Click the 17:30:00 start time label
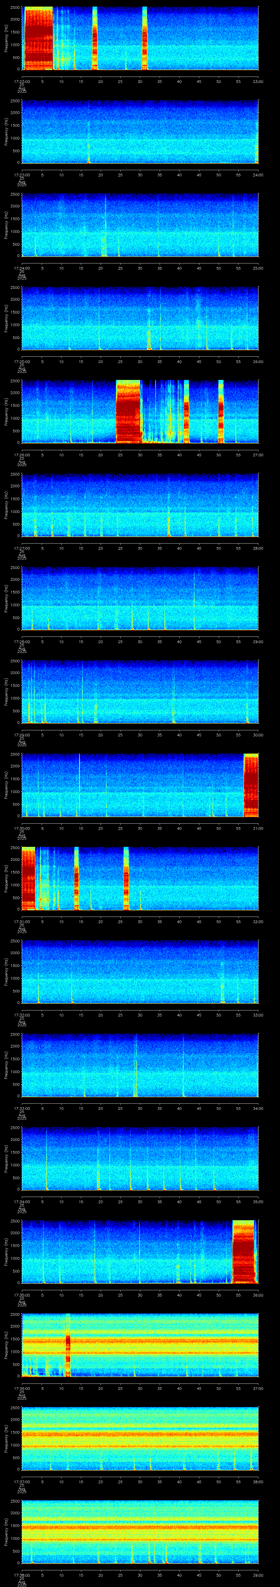This screenshot has height=1587, width=280. (22, 828)
